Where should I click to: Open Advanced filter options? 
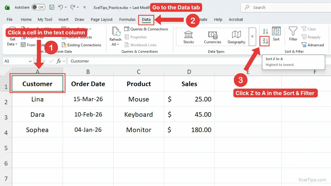coord(313,45)
